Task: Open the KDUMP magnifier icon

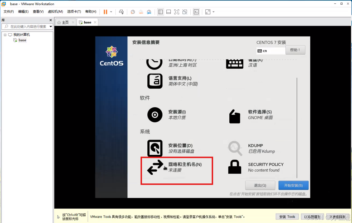Action: [235, 148]
